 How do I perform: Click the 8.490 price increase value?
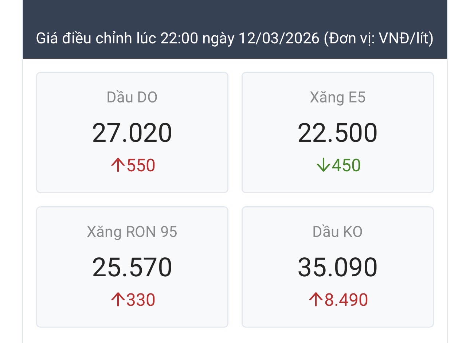coord(346,300)
